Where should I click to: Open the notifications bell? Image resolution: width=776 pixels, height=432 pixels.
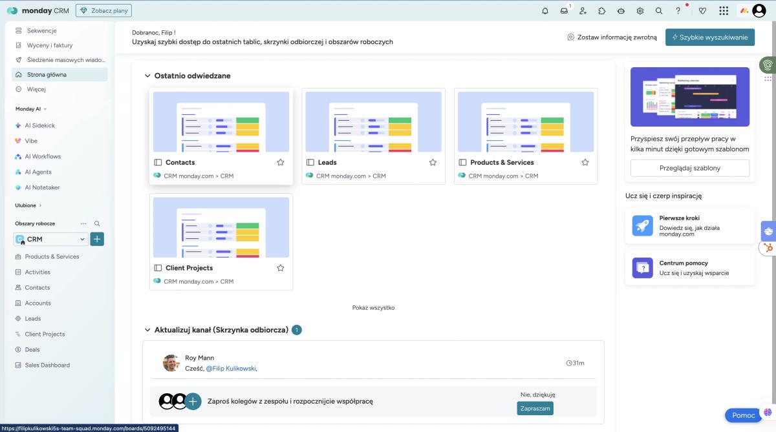(544, 10)
